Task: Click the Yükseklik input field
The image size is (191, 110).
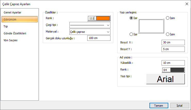Action: tap(173, 63)
